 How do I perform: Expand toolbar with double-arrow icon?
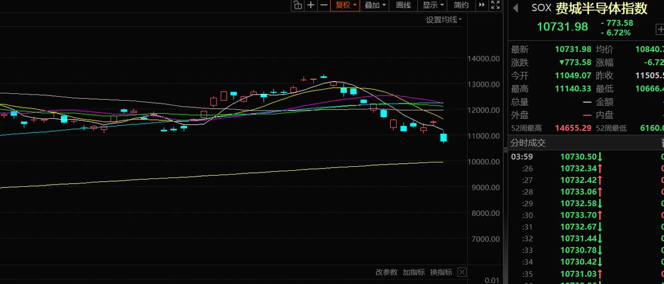tap(481, 5)
